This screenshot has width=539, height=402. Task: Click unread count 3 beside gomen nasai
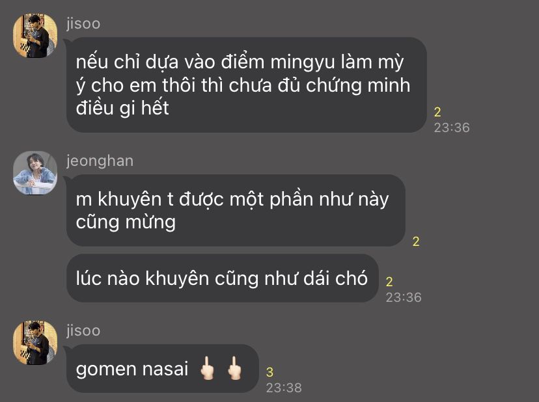pos(270,372)
